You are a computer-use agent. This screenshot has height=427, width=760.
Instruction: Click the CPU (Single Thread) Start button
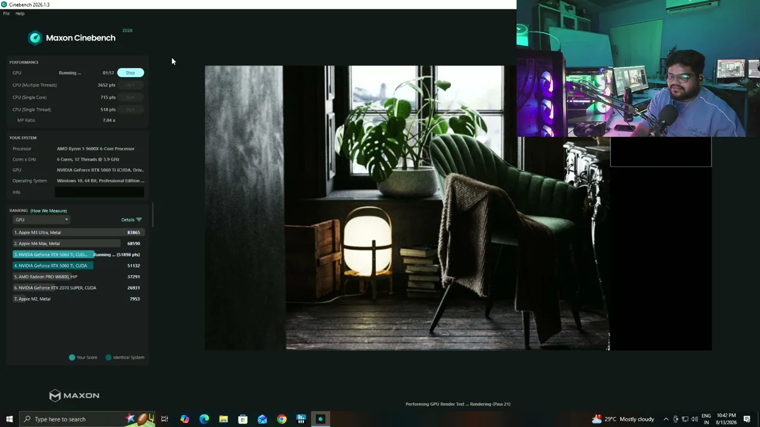point(130,110)
